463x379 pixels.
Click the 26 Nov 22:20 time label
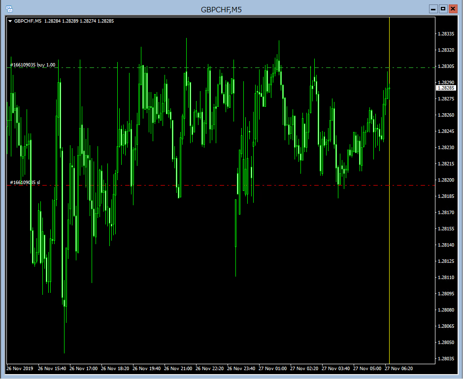[210, 368]
